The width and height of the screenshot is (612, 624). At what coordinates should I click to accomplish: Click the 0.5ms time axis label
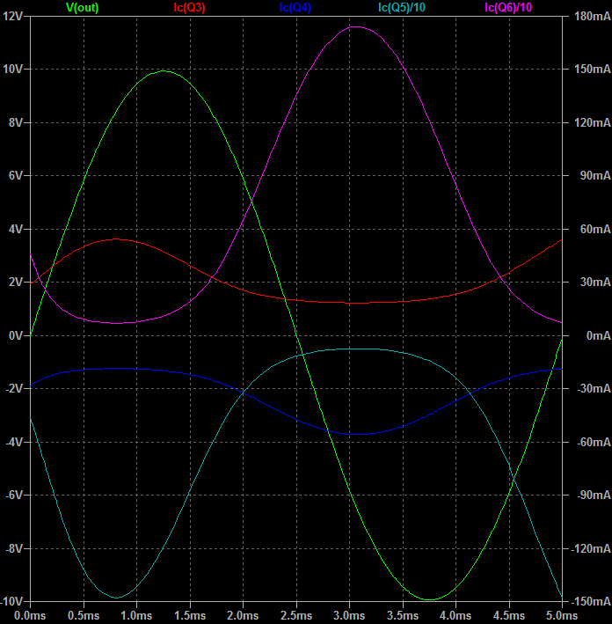click(84, 616)
